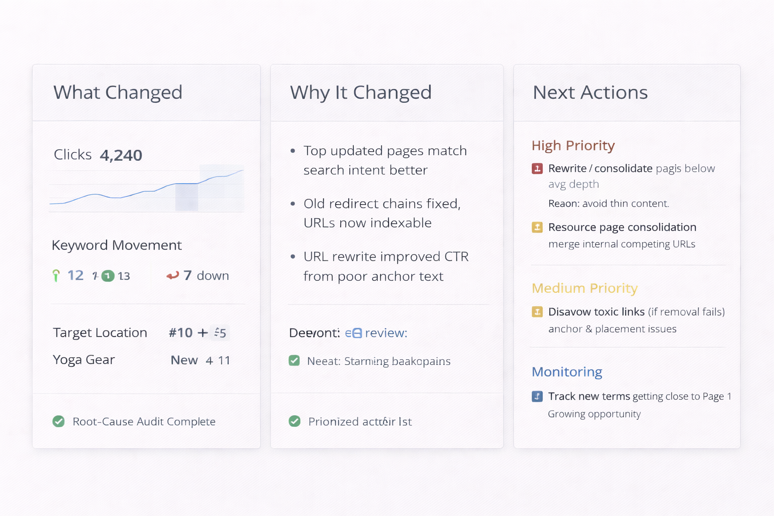Viewport: 774px width, 516px height.
Task: Click the Disavow toxic links warning icon
Action: [537, 312]
